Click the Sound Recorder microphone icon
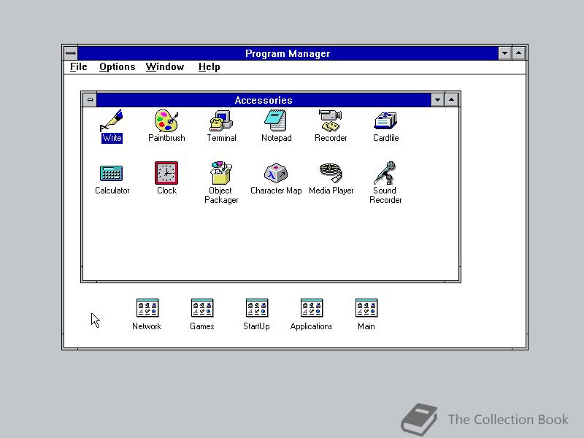 pyautogui.click(x=385, y=173)
